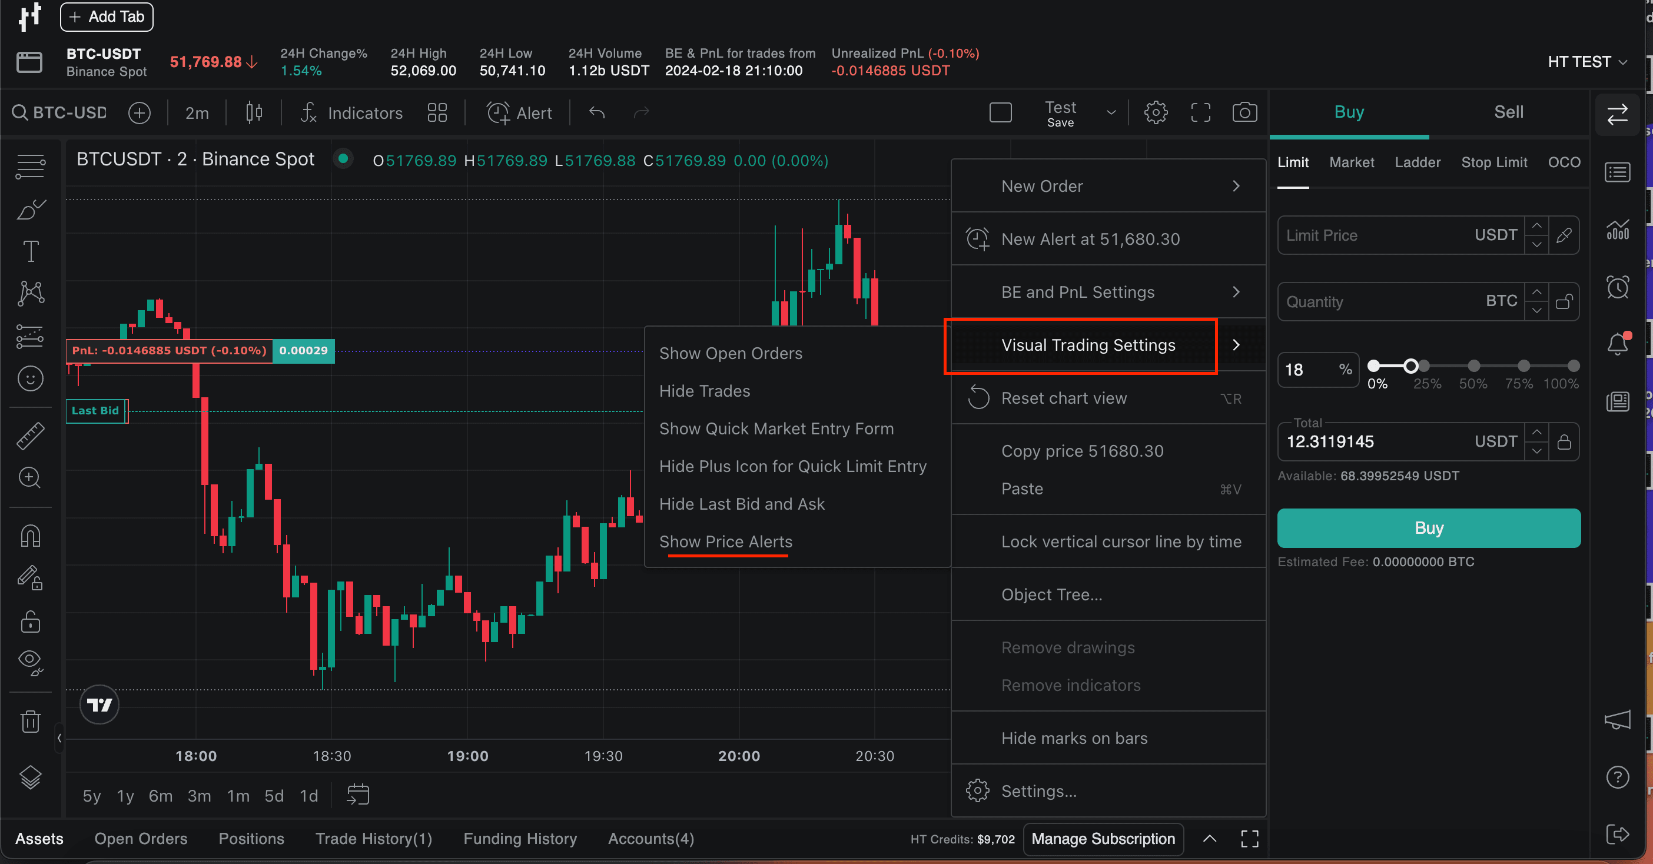Take a chart snapshot camera icon

[1244, 113]
